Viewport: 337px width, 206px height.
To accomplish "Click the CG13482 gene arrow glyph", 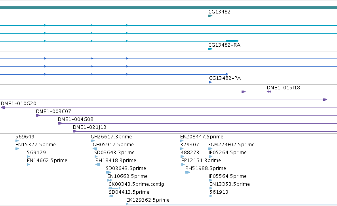I will click(210, 16).
